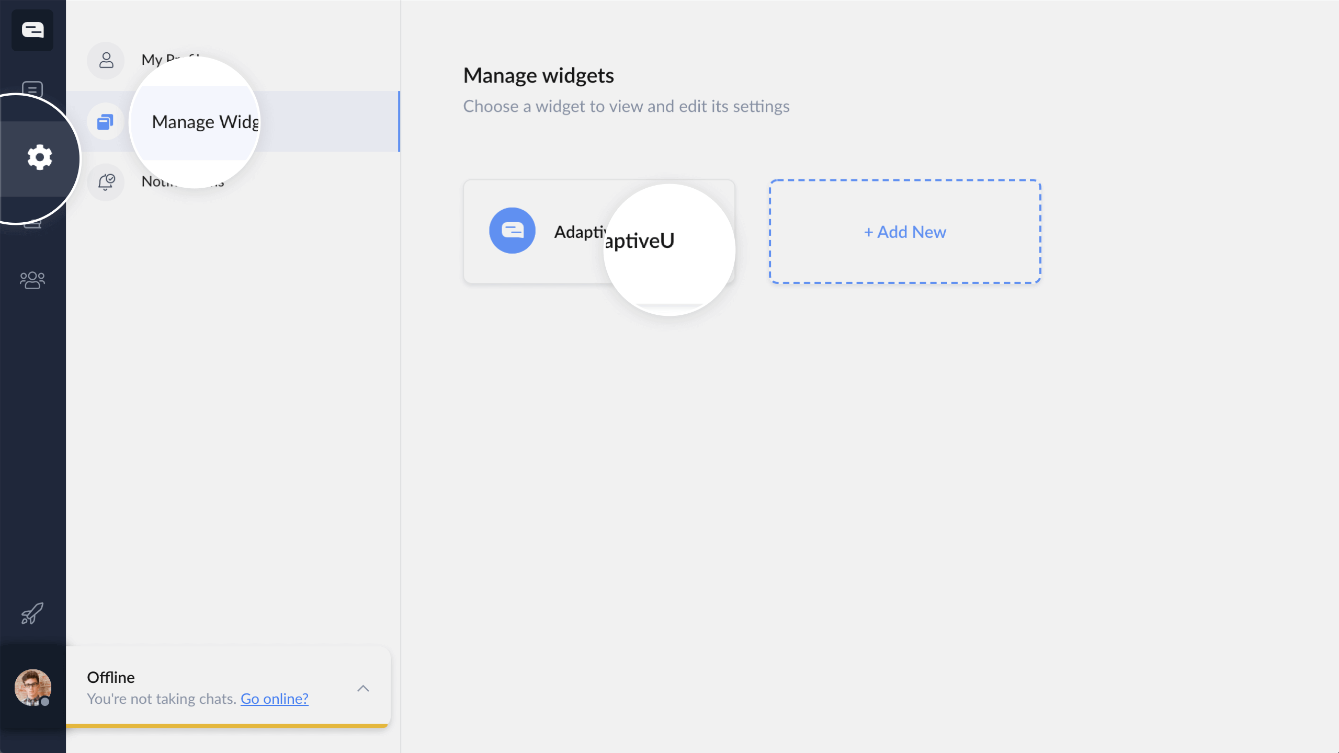Click the Notifications bell icon
This screenshot has width=1339, height=753.
(x=106, y=182)
